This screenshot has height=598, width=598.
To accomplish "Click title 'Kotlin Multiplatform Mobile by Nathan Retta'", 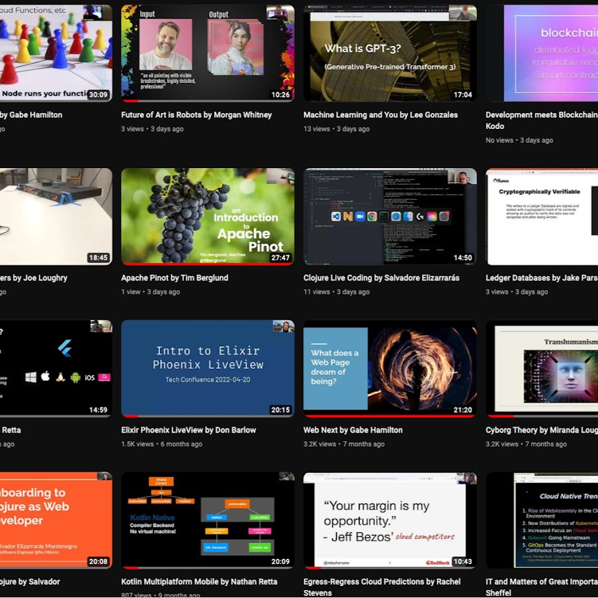I will [199, 582].
